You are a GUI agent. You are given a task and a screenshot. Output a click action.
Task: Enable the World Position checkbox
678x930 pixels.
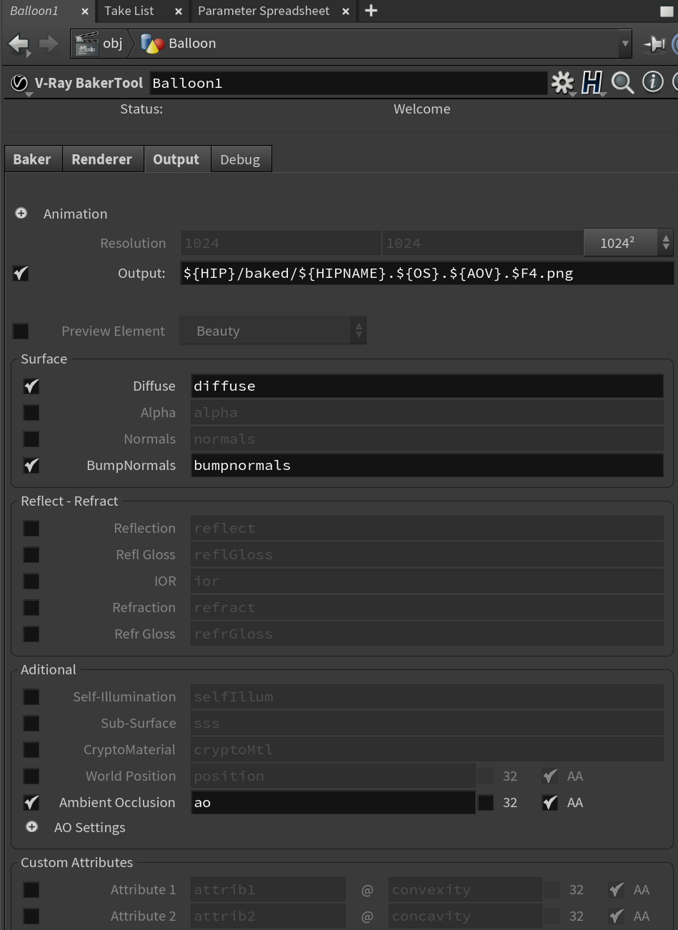(31, 776)
